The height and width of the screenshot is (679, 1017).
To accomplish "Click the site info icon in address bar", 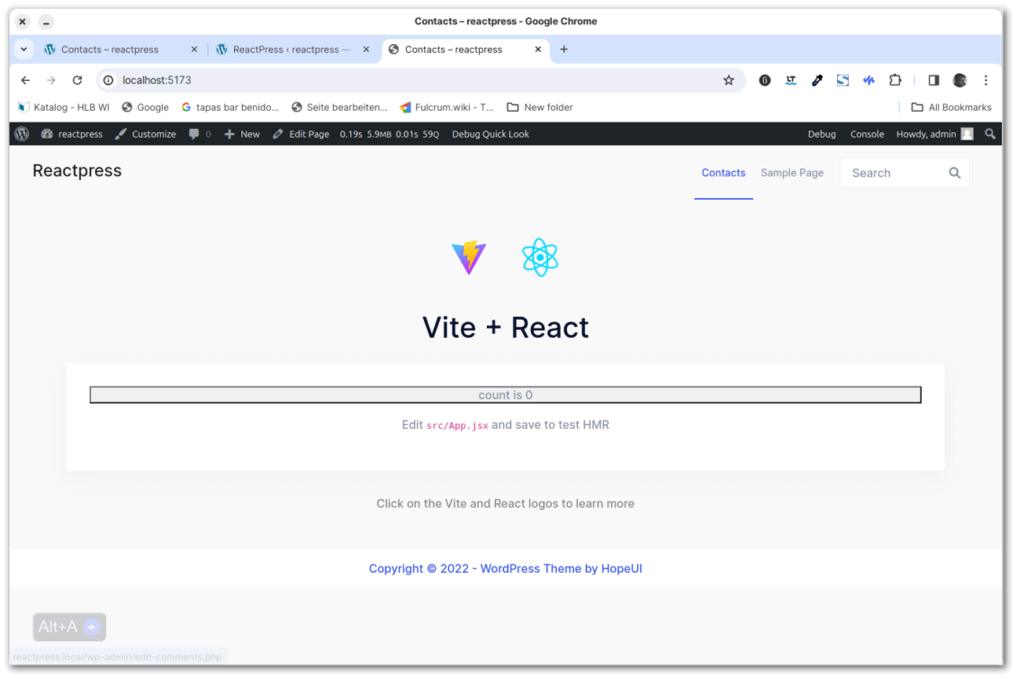I will [x=108, y=80].
